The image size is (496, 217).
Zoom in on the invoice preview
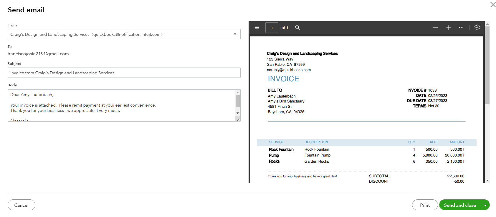pos(449,28)
